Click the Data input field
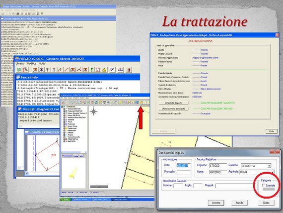This screenshot has width=283, height=213. point(184,166)
